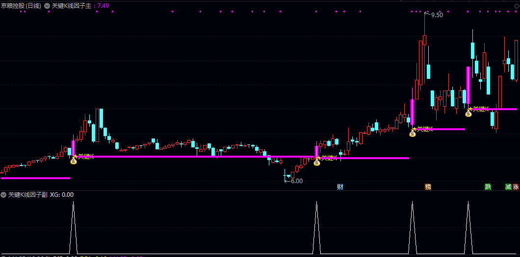
Task: Select the tall magenta key candle near the right edge
Action: (x=468, y=85)
